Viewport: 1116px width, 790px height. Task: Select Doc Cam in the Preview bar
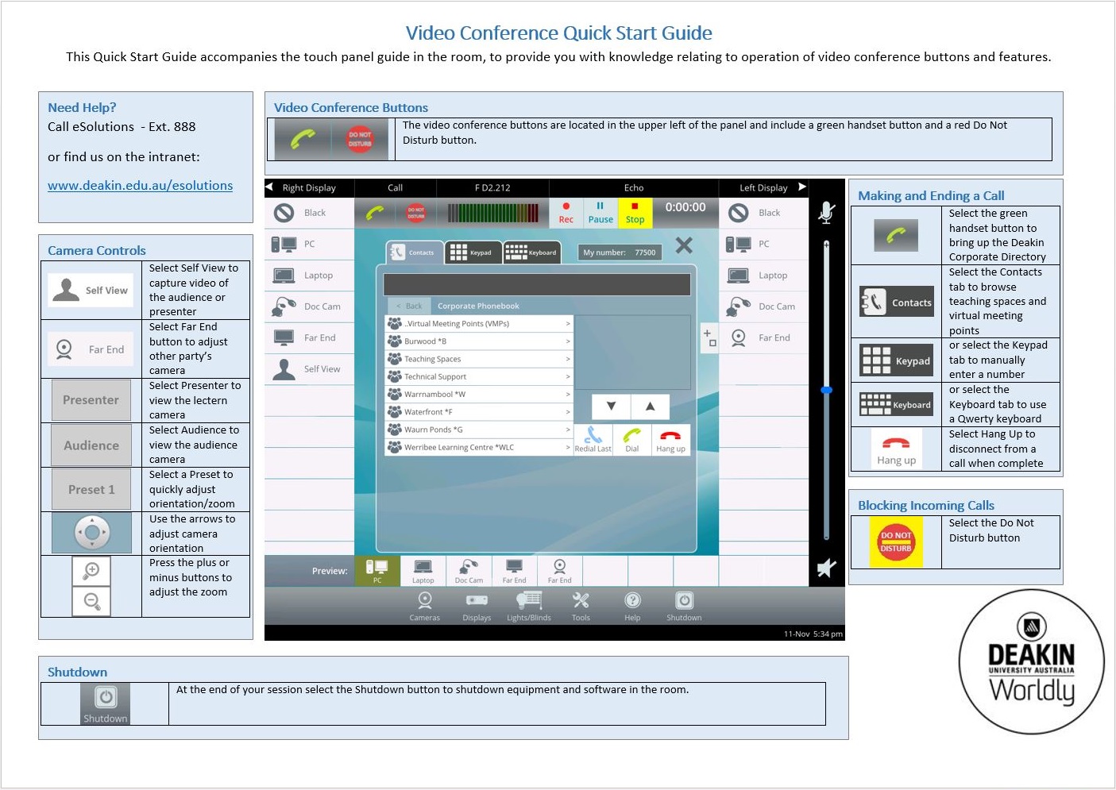tap(469, 571)
